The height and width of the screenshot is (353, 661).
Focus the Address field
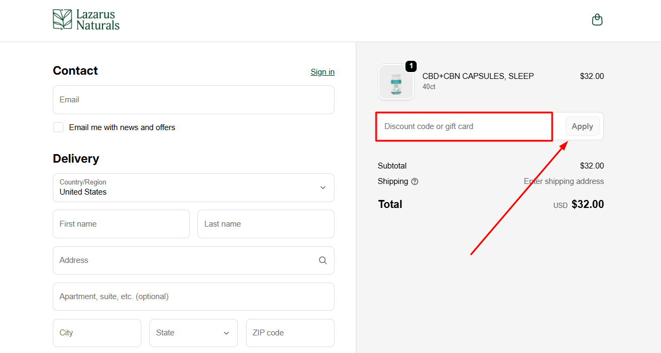[194, 260]
